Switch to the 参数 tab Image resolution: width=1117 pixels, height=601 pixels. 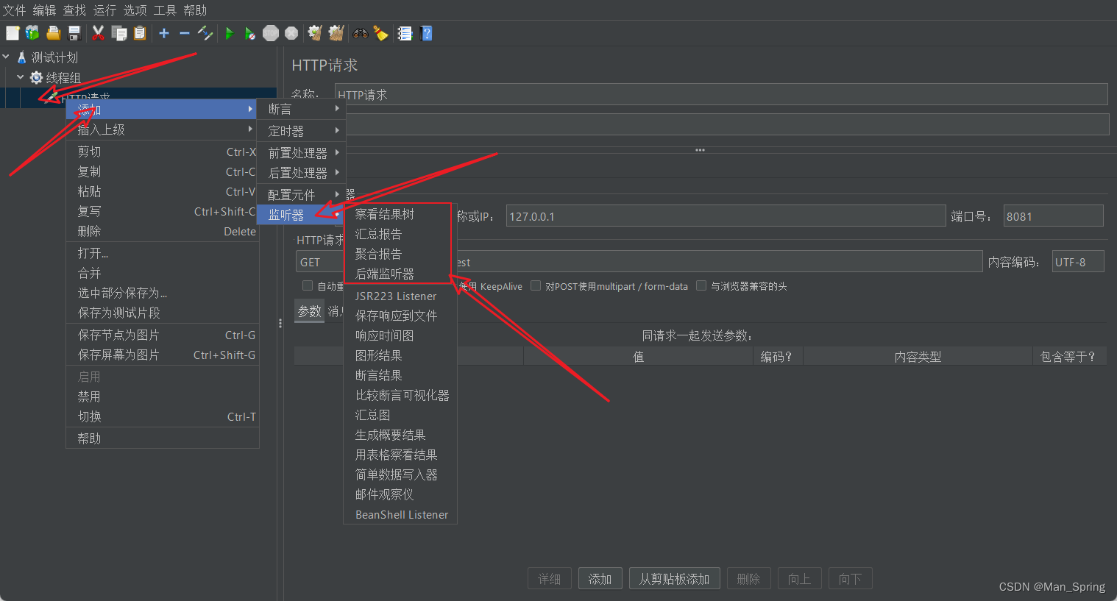coord(309,311)
